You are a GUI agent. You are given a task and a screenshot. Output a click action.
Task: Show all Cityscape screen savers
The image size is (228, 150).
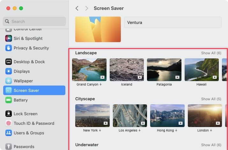tap(211, 99)
